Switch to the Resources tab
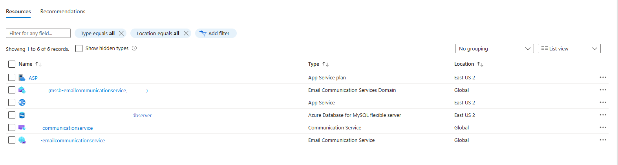Image resolution: width=618 pixels, height=165 pixels. (18, 11)
